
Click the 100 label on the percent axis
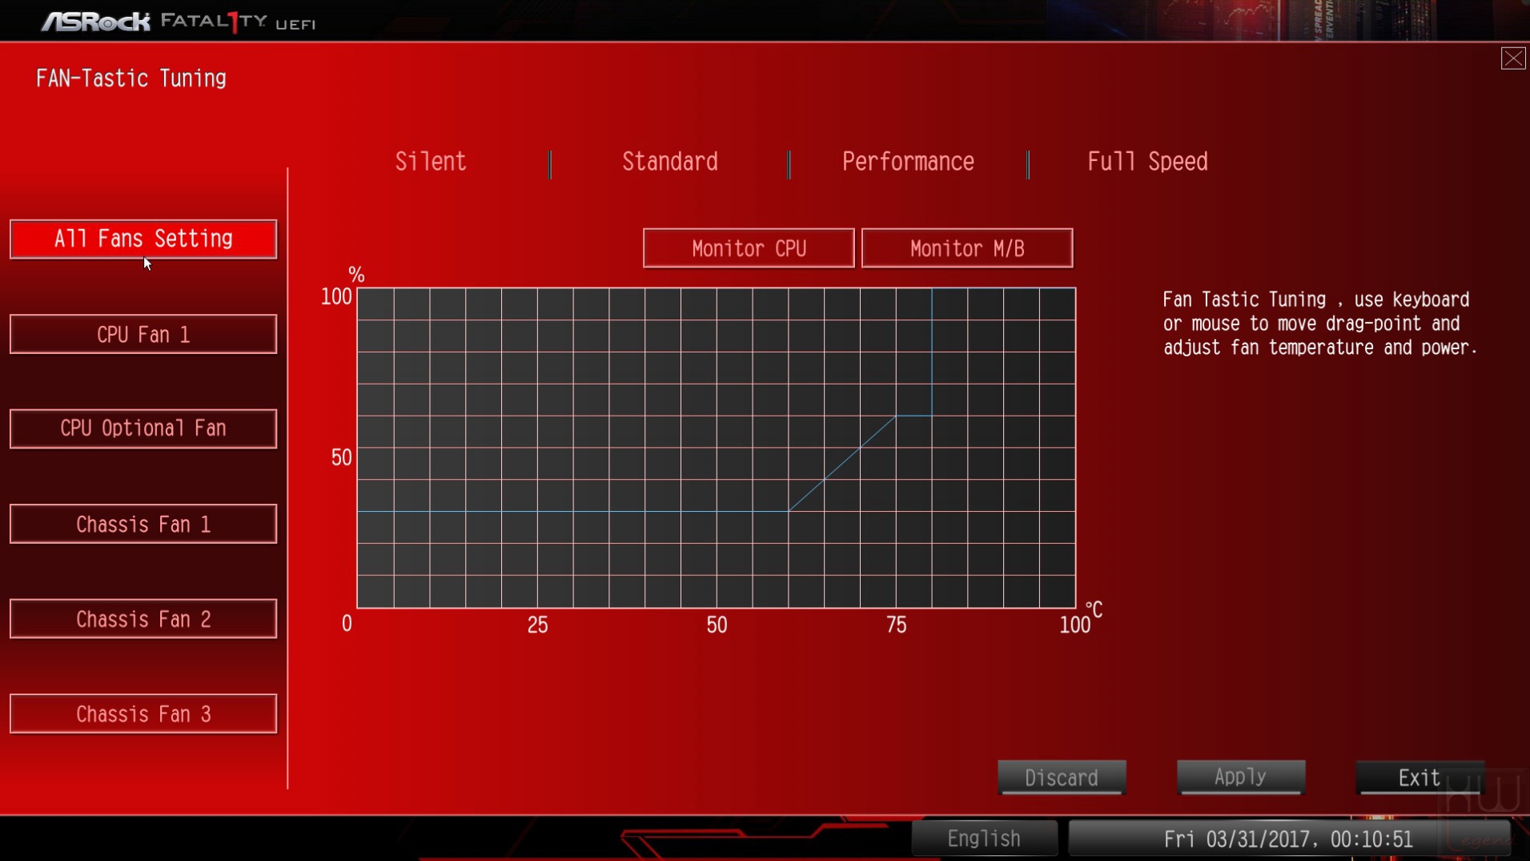(336, 297)
